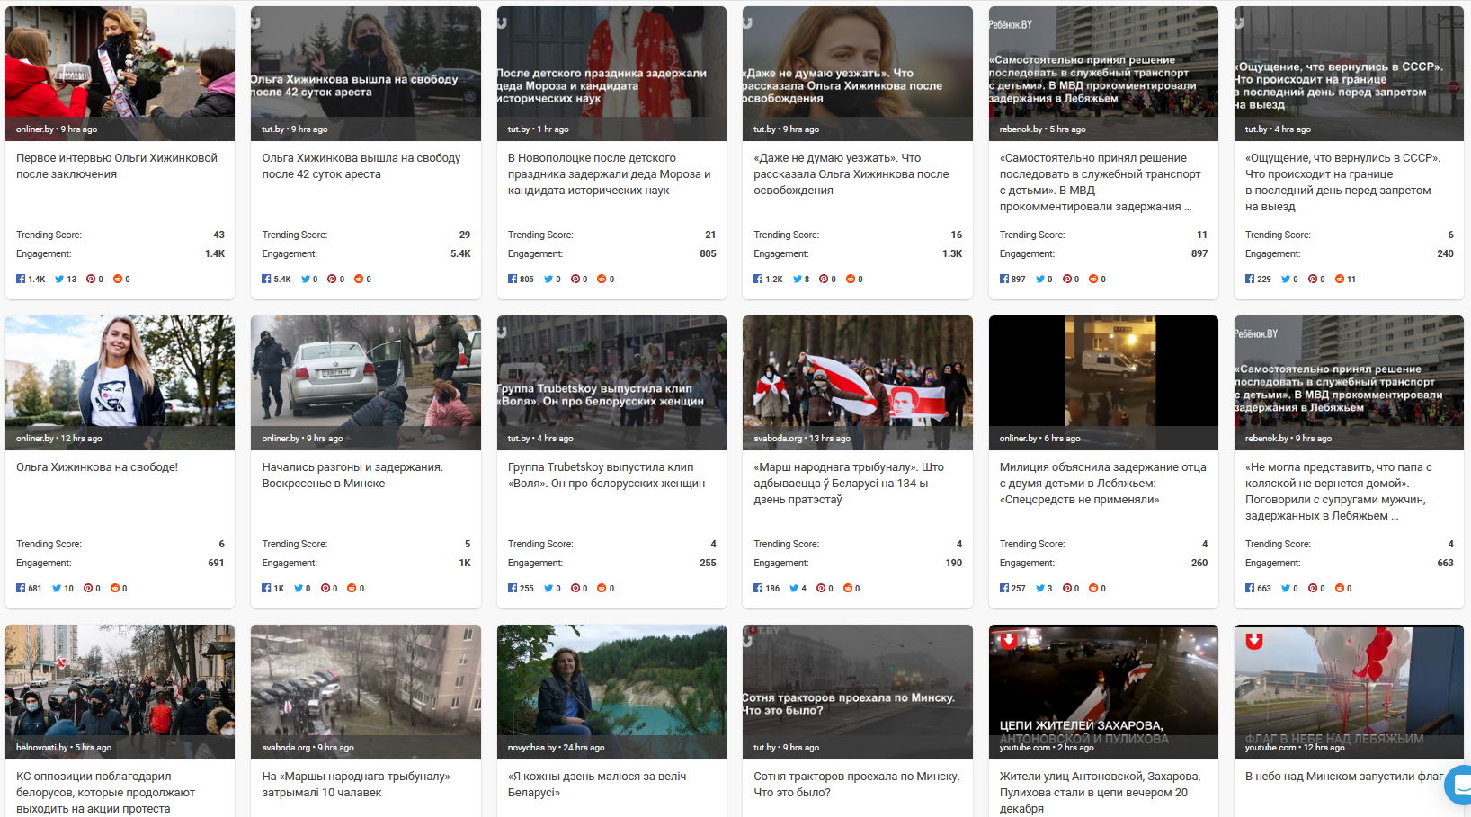Click Facebook icon on first Хижинкова interview card
This screenshot has height=817, width=1471.
point(21,280)
